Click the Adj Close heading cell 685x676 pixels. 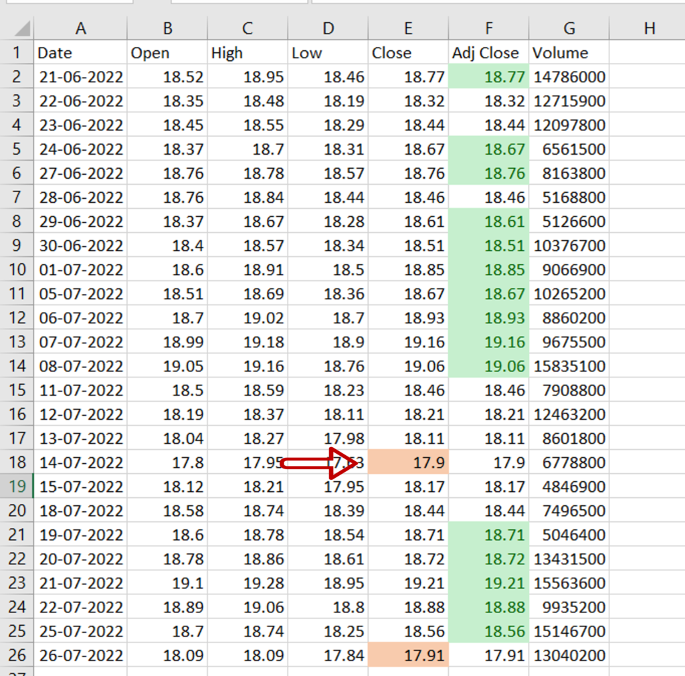pyautogui.click(x=488, y=53)
